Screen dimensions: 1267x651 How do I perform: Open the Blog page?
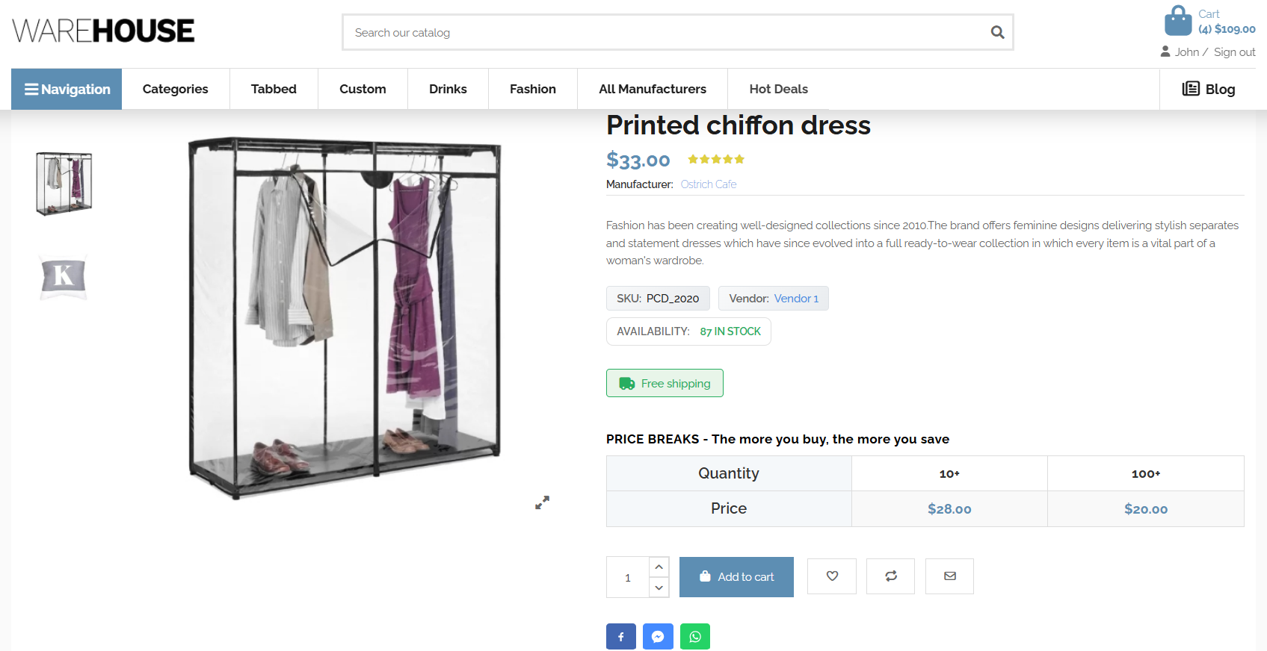coord(1209,90)
